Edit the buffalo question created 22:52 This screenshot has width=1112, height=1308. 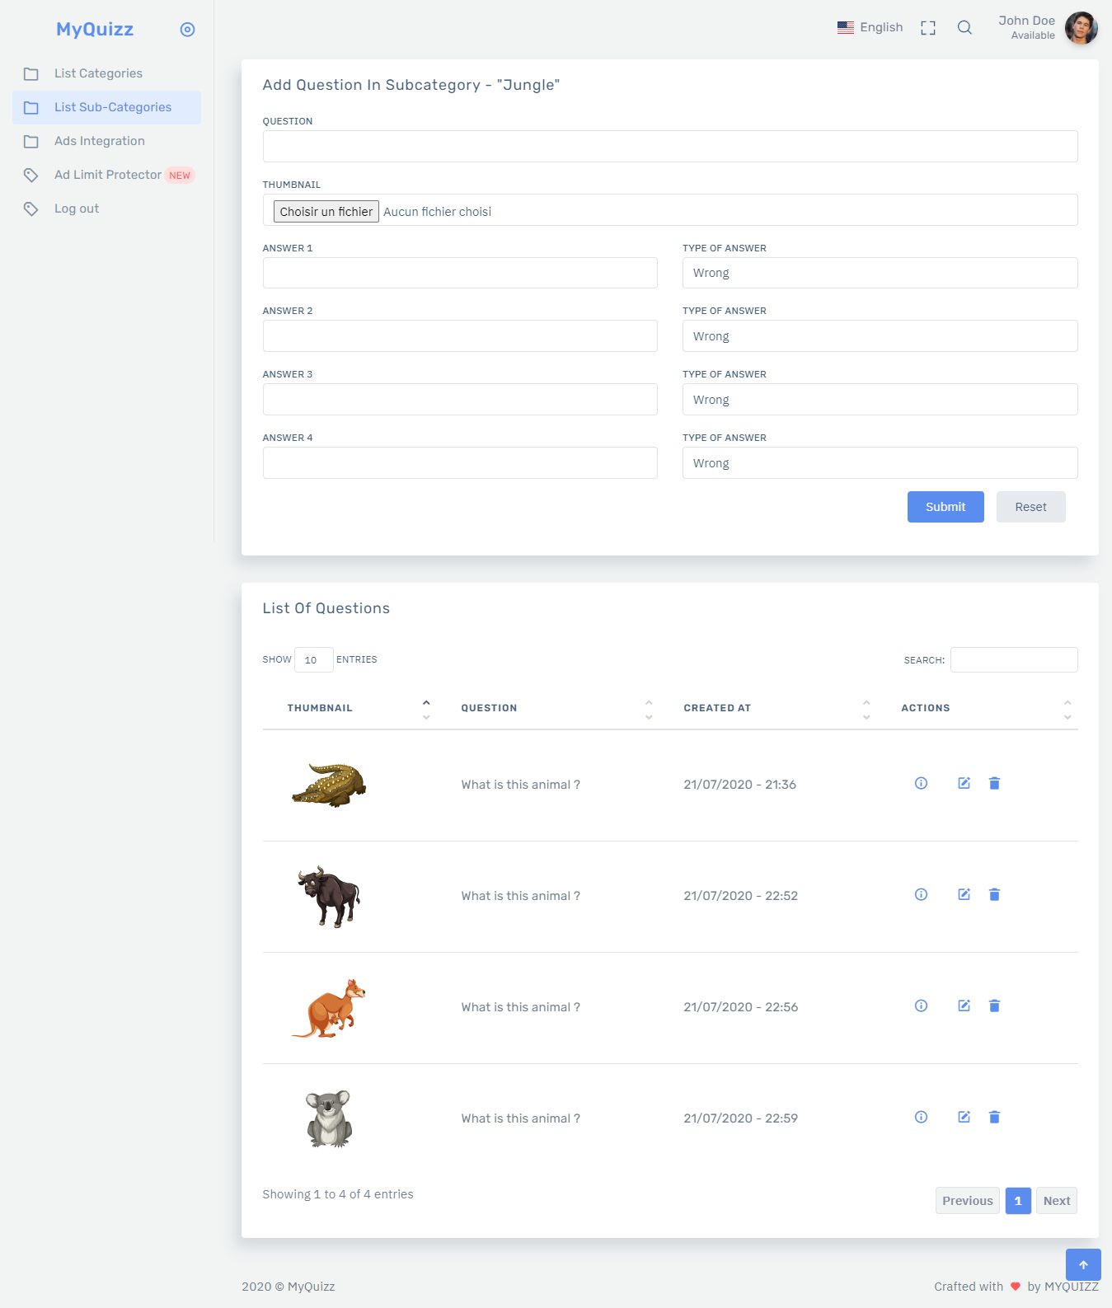pyautogui.click(x=964, y=895)
